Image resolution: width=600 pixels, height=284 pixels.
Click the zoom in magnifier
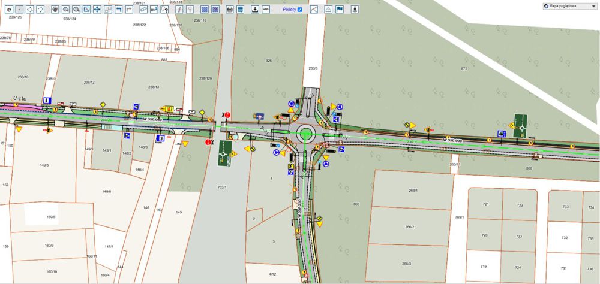click(x=66, y=10)
